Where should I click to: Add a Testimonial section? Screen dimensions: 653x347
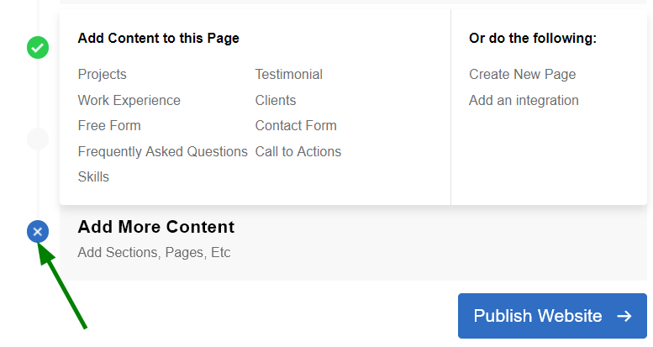click(x=288, y=75)
